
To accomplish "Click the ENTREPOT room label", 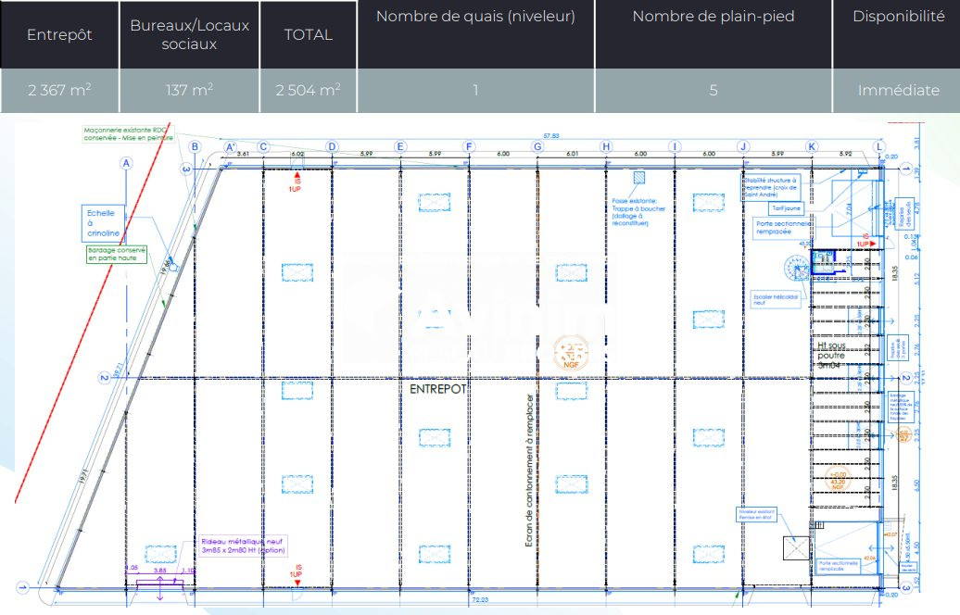I will tap(436, 390).
